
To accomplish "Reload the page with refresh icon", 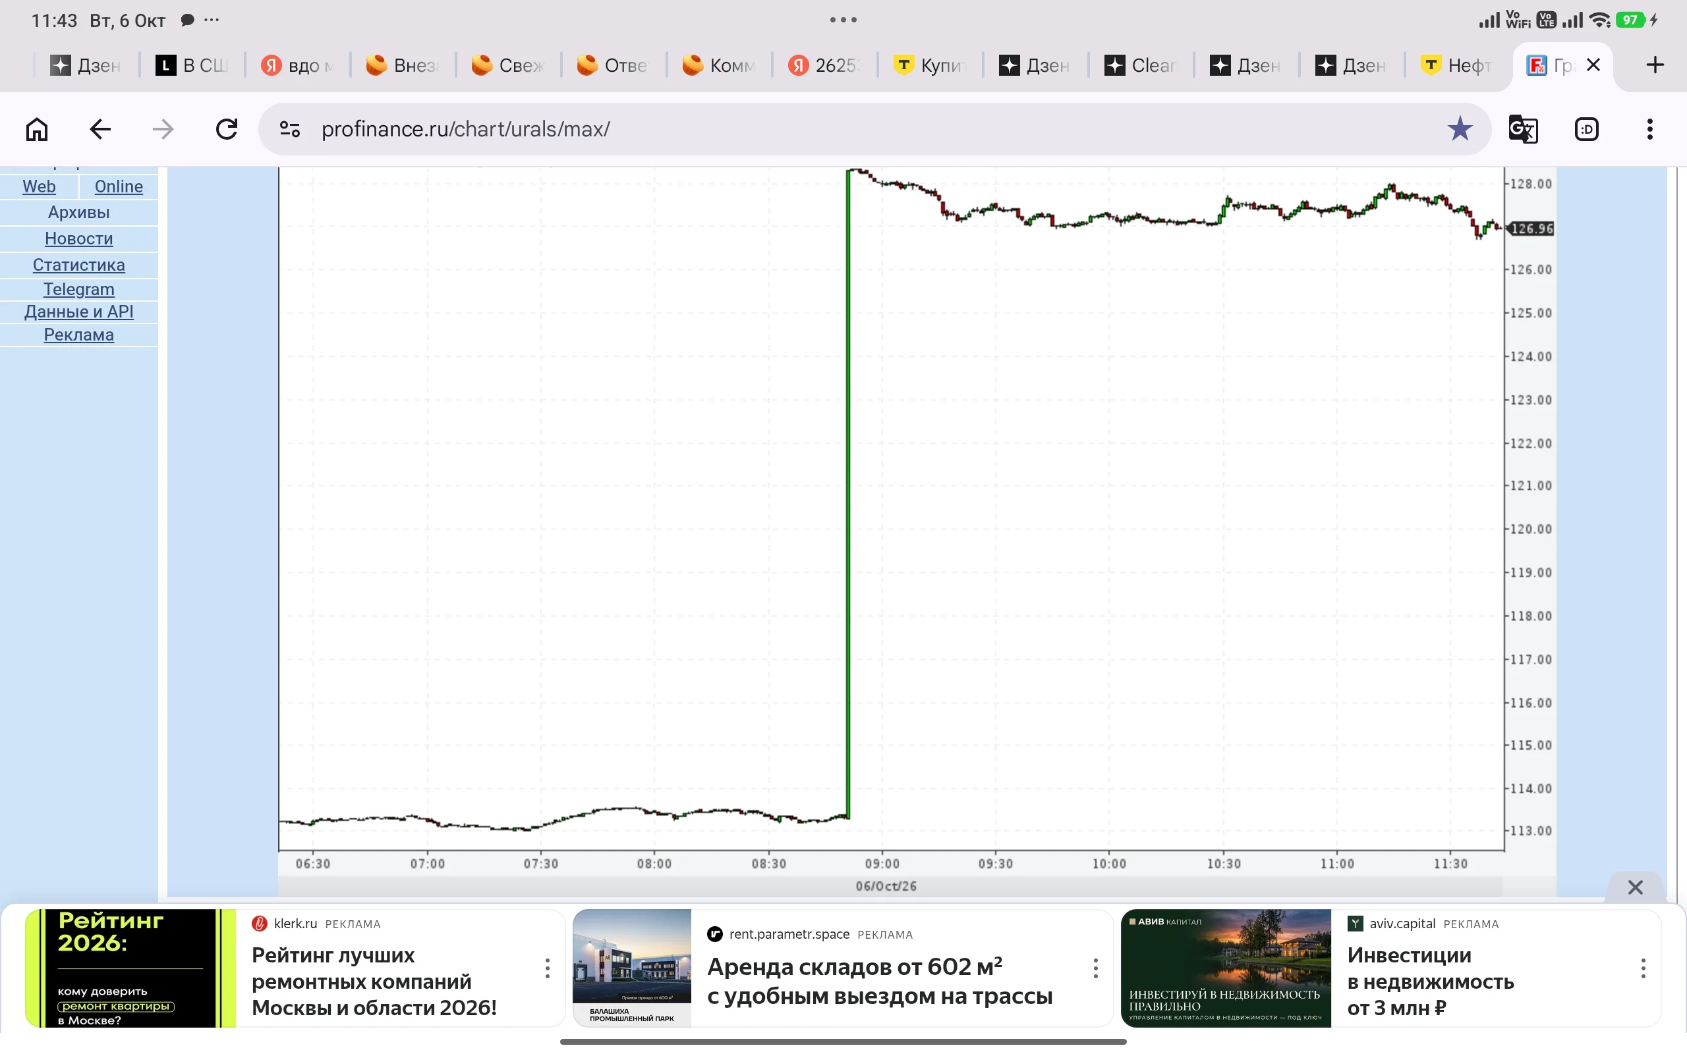I will click(x=227, y=129).
